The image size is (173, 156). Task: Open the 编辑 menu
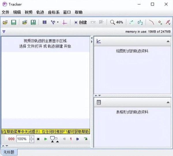17,12
